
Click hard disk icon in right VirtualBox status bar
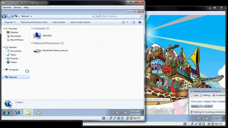pyautogui.click(x=185, y=124)
